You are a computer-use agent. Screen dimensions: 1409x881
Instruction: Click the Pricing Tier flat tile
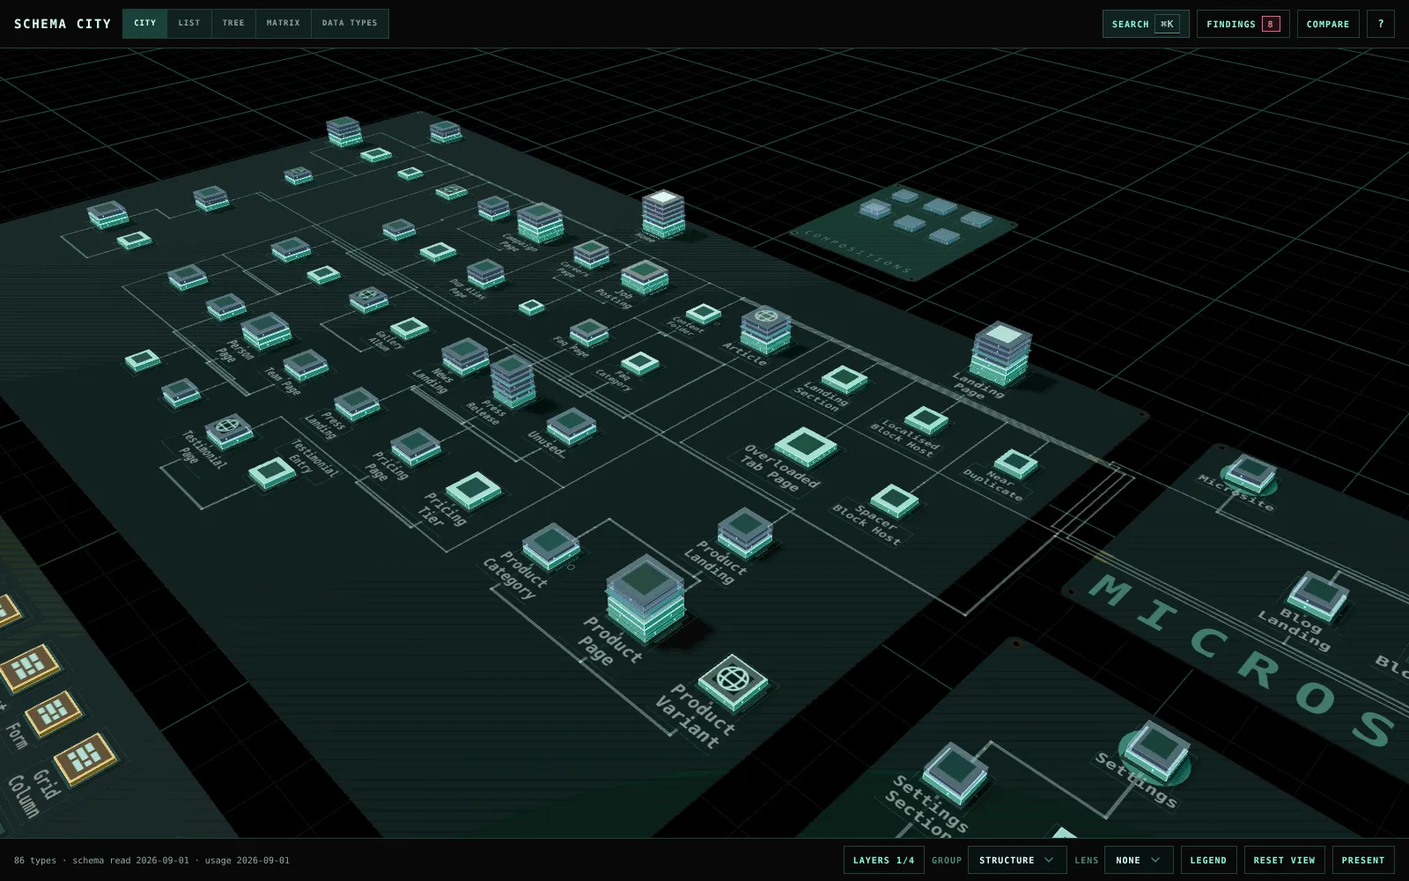[473, 491]
